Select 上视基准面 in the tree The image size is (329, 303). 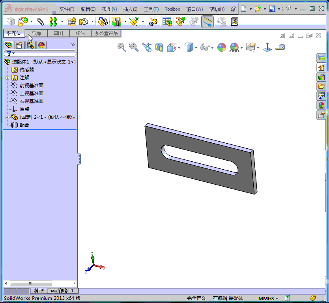click(x=32, y=93)
